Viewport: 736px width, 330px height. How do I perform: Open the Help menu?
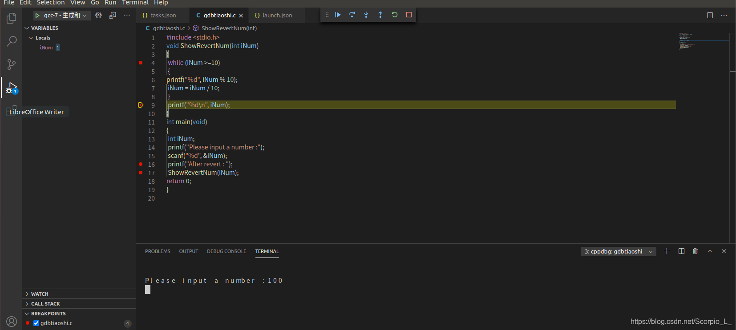(x=161, y=3)
